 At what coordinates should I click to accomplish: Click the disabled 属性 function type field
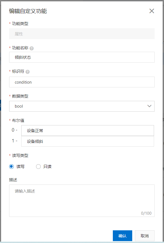pyautogui.click(x=82, y=34)
